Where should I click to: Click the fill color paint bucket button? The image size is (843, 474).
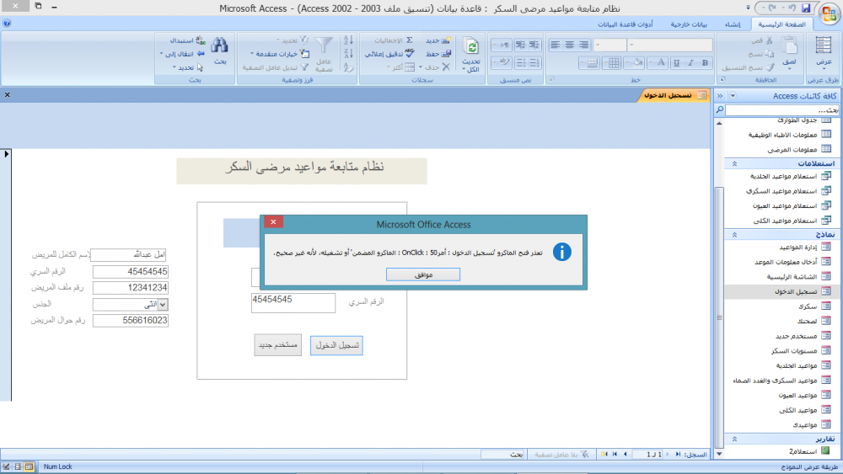coord(635,63)
